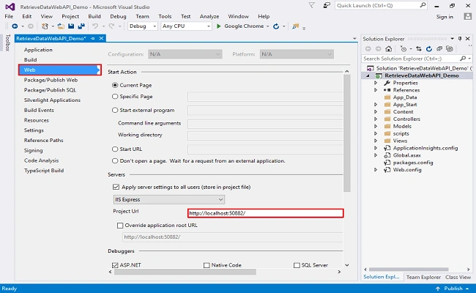The height and width of the screenshot is (293, 476).
Task: Switch to the Class View tab
Action: coord(458,277)
